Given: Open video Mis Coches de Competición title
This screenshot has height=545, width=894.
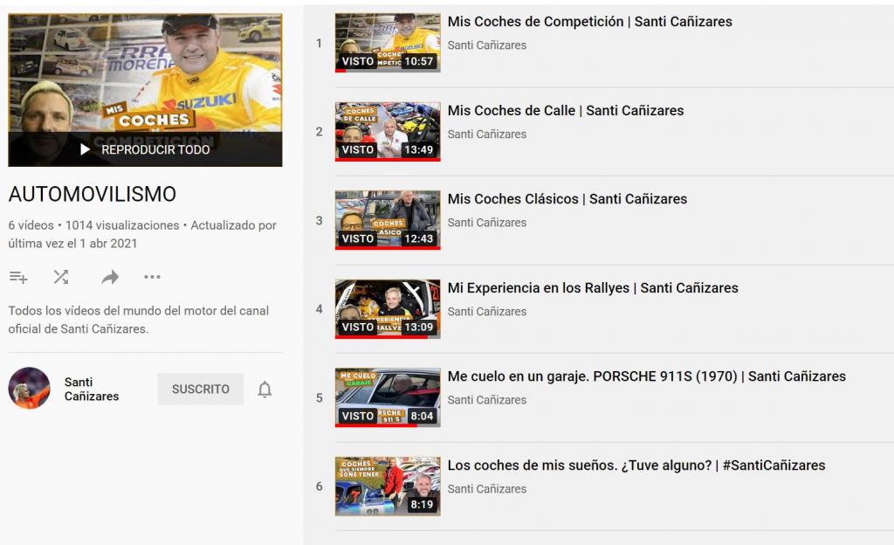Looking at the screenshot, I should (x=589, y=22).
